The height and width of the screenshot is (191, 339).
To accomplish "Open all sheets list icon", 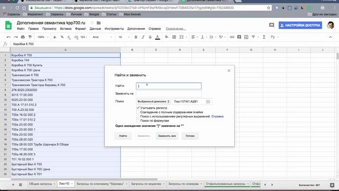I will pyautogui.click(x=21, y=185).
